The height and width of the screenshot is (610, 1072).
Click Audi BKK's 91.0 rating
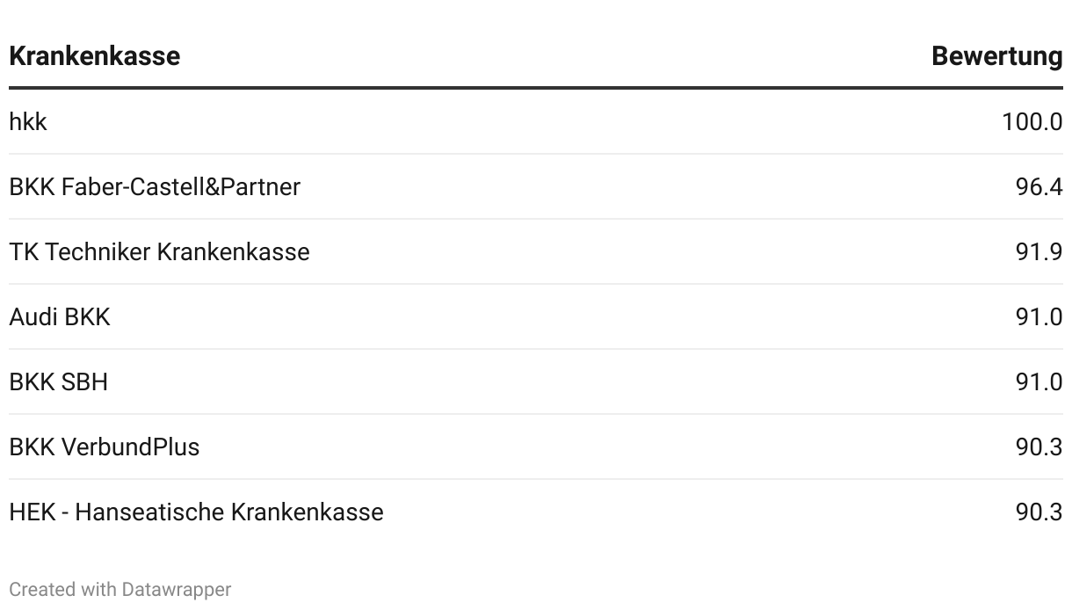click(1039, 317)
